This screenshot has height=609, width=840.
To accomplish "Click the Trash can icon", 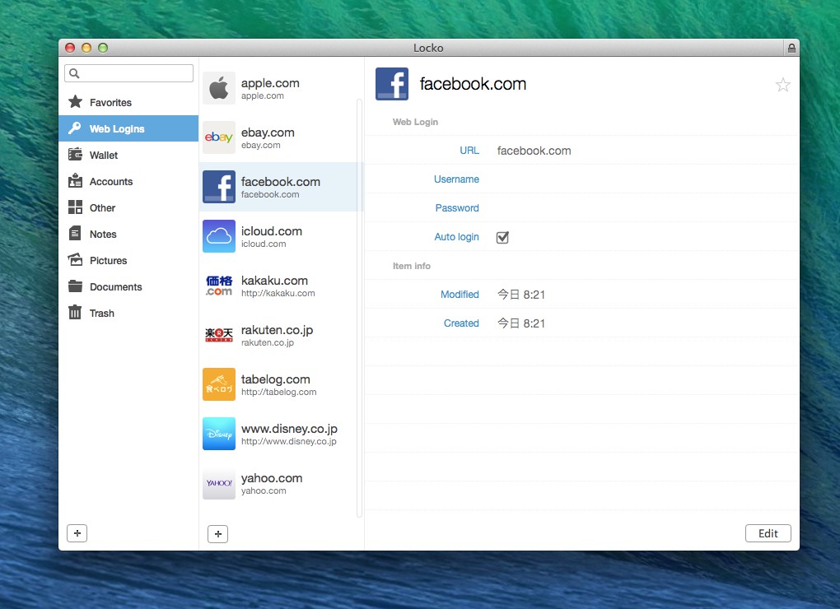I will click(x=75, y=312).
